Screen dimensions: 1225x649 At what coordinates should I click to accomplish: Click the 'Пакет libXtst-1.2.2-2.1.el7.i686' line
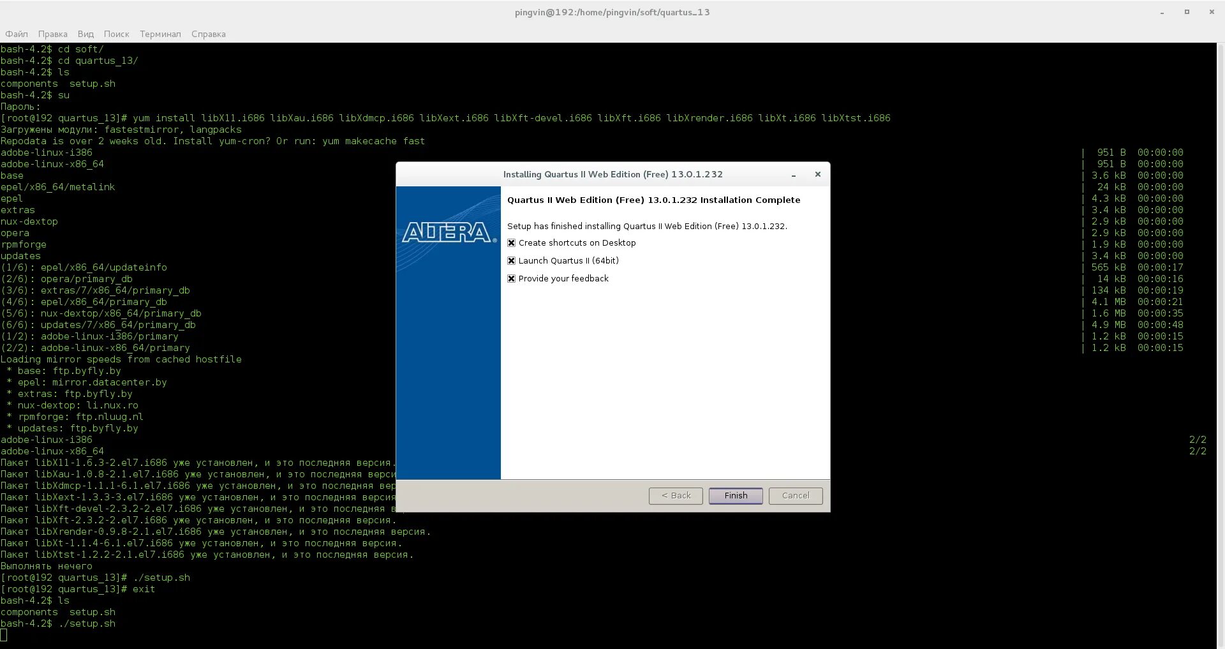point(207,555)
